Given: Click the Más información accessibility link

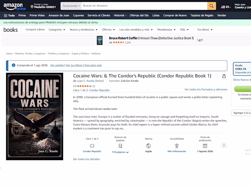Looking at the screenshot, I should pos(177,151).
